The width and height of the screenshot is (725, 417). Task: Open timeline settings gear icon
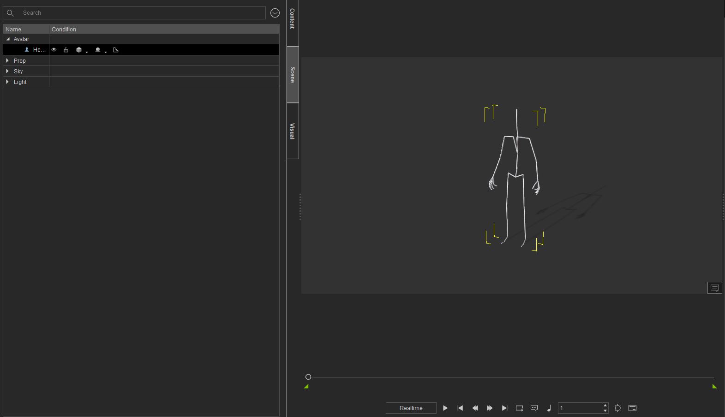[618, 408]
